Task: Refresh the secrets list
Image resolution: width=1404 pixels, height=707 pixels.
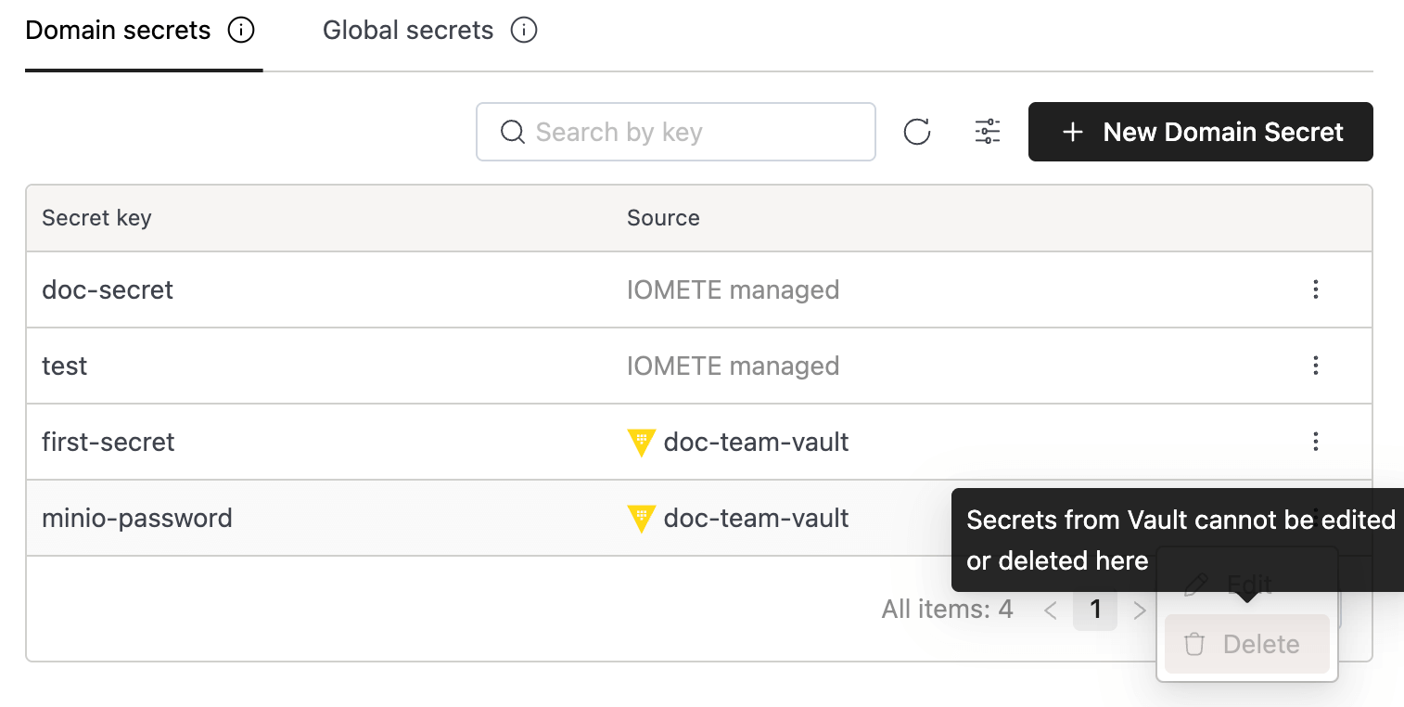Action: click(916, 132)
